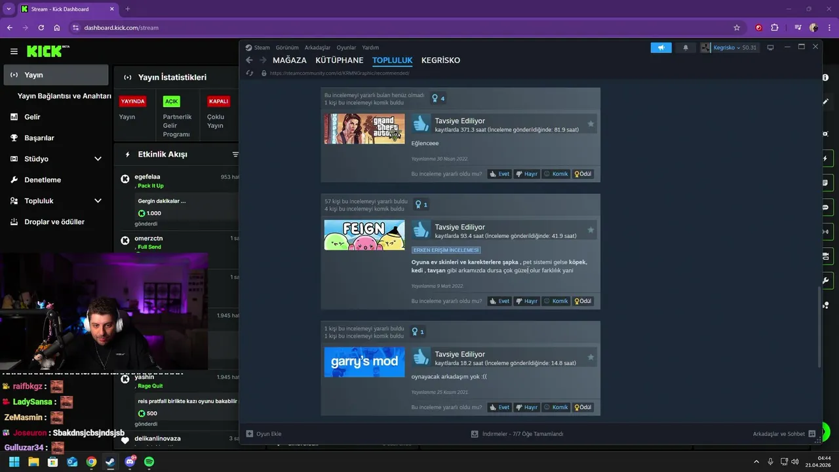
Task: Open Yayın Bağlantısı ve Anahtarı link
Action: (64, 96)
